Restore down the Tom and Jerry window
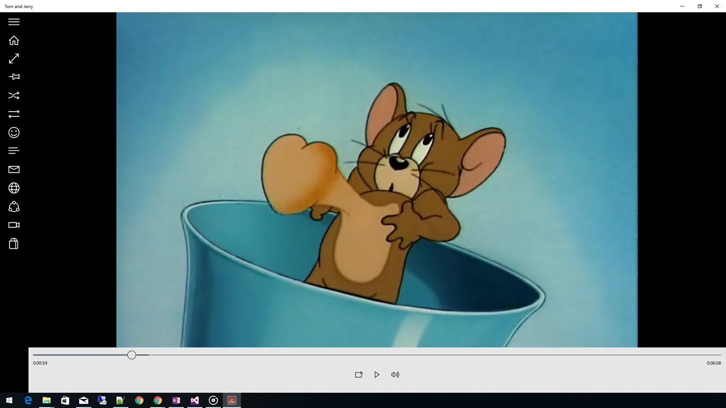 [699, 6]
